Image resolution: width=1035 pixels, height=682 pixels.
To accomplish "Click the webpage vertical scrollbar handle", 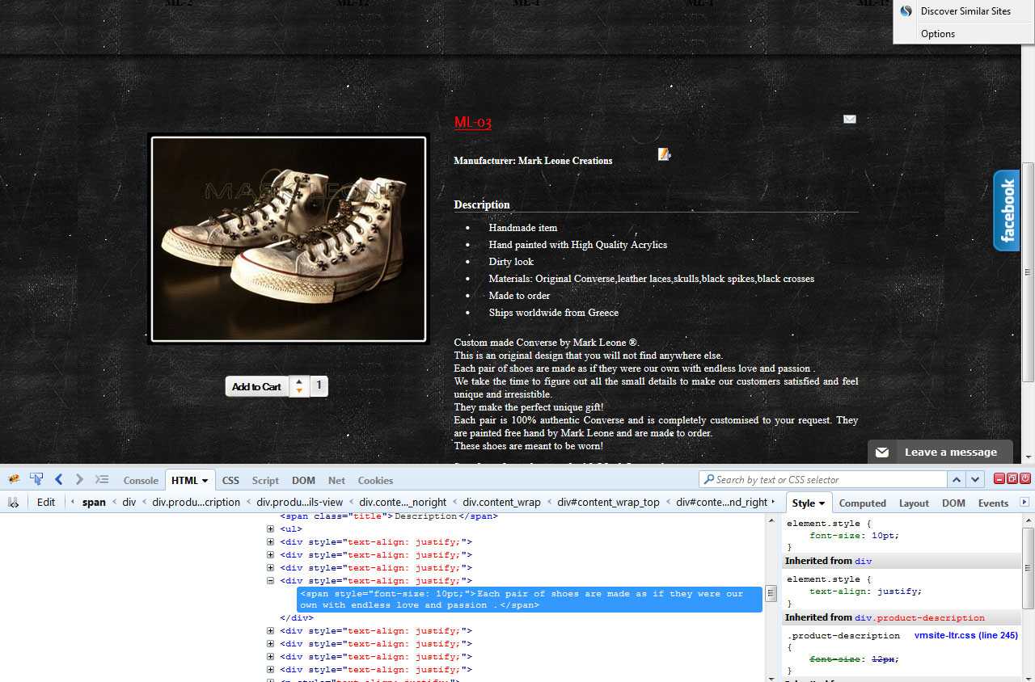I will click(1028, 272).
